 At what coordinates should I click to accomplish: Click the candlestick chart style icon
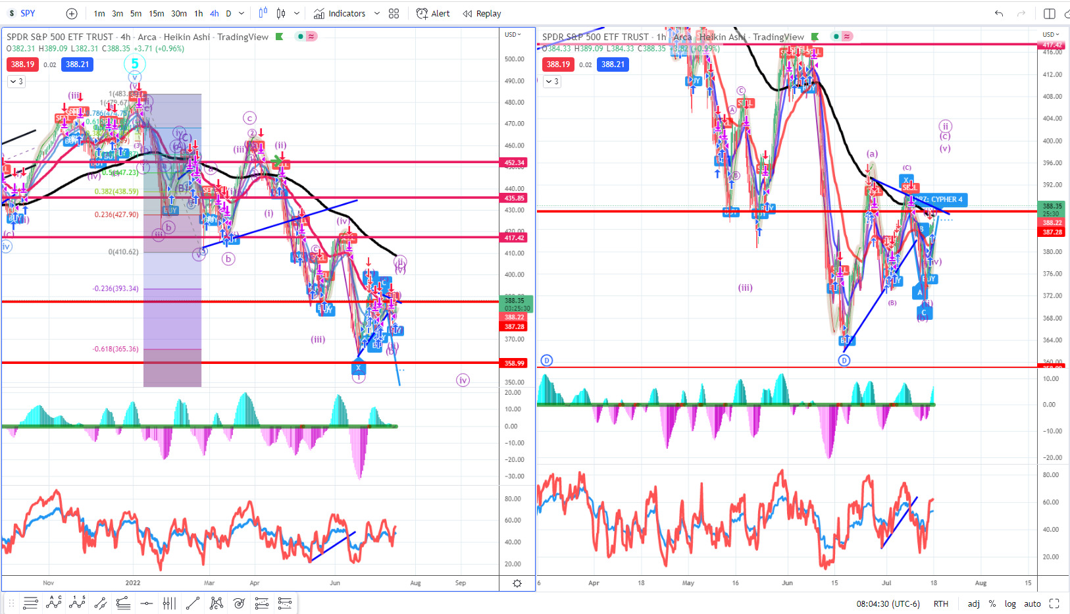click(281, 13)
